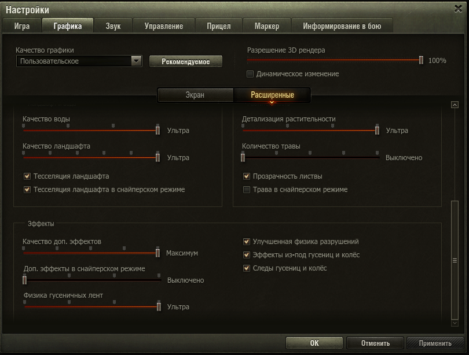Enable Трава в снайперском режиме
Viewport: 469px width, 355px height.
coord(247,190)
